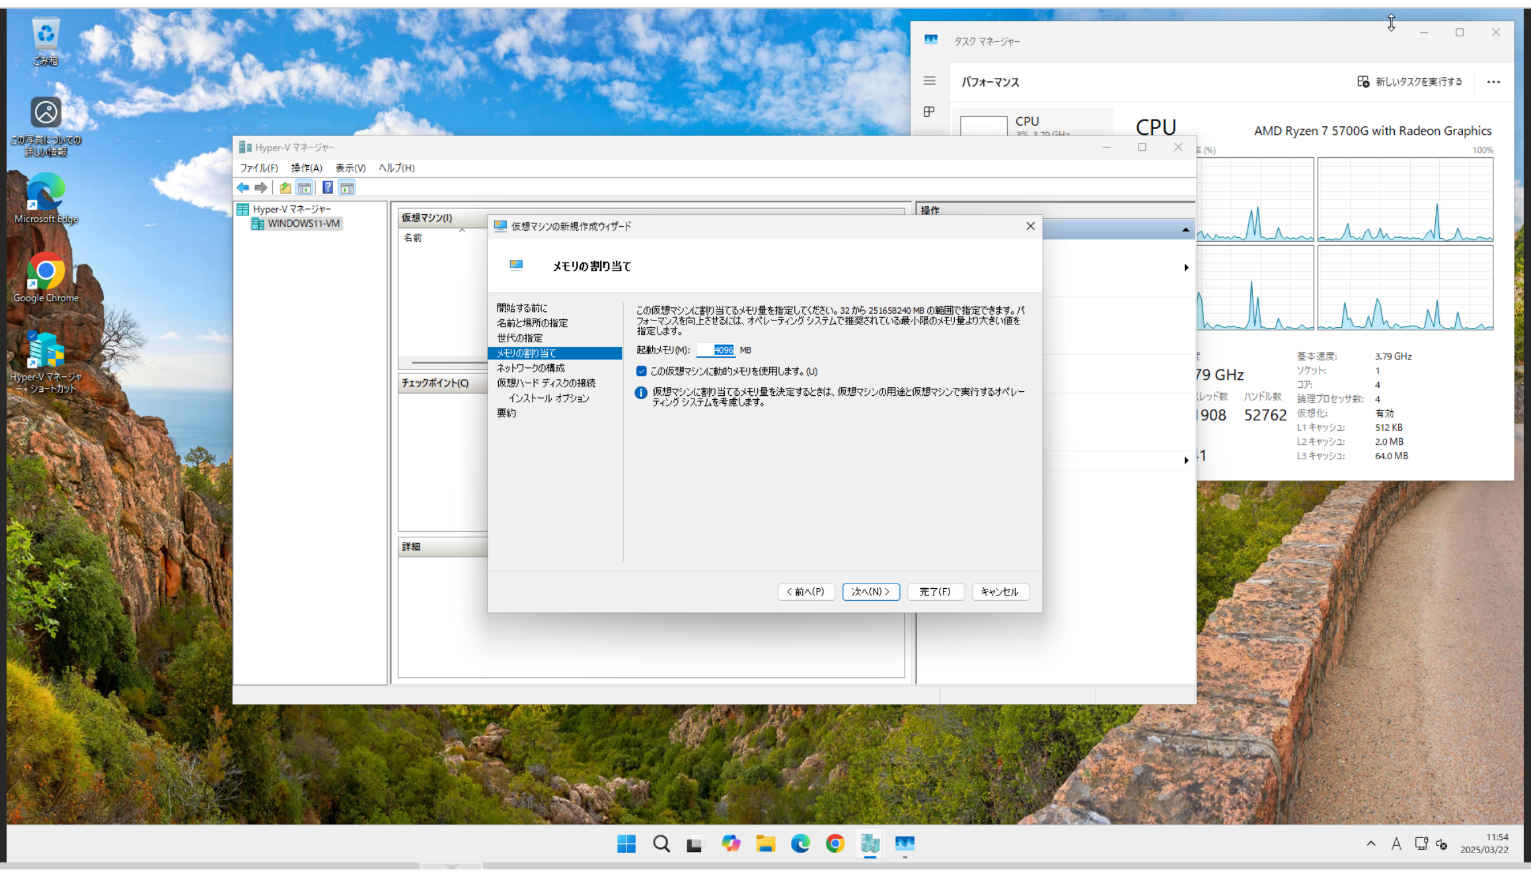Open the 表示(V) menu
This screenshot has width=1531, height=871.
tap(350, 168)
